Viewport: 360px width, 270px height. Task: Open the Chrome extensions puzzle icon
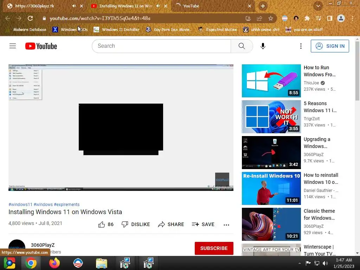[307, 18]
